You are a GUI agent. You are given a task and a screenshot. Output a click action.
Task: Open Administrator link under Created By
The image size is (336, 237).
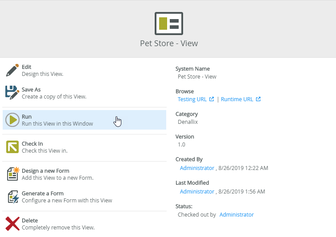point(197,168)
